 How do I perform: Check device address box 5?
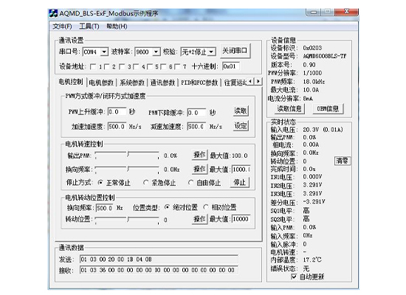tap(149, 67)
